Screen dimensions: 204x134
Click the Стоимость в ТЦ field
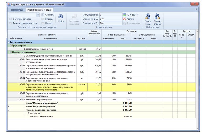111,23
